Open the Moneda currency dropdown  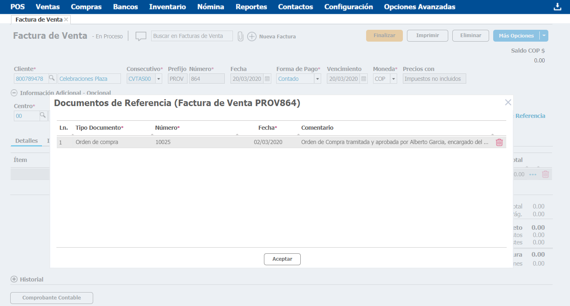[393, 79]
